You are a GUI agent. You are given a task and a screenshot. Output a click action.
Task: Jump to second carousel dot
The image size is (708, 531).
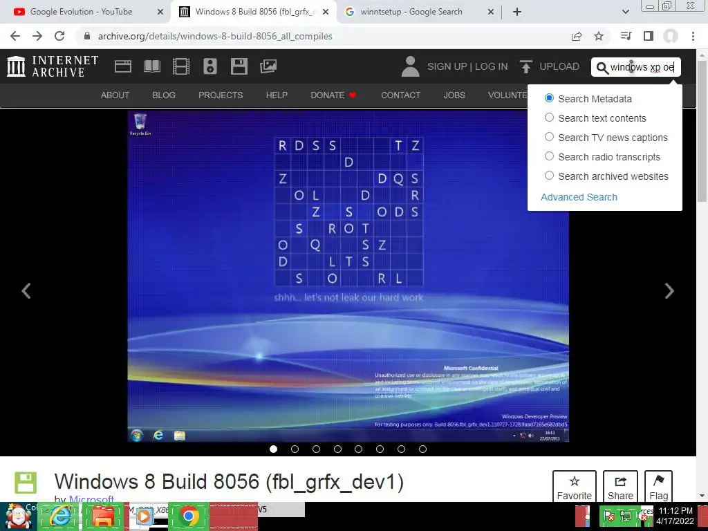(295, 449)
